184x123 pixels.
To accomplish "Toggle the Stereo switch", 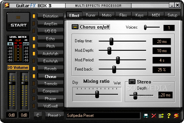I will [x=132, y=82].
